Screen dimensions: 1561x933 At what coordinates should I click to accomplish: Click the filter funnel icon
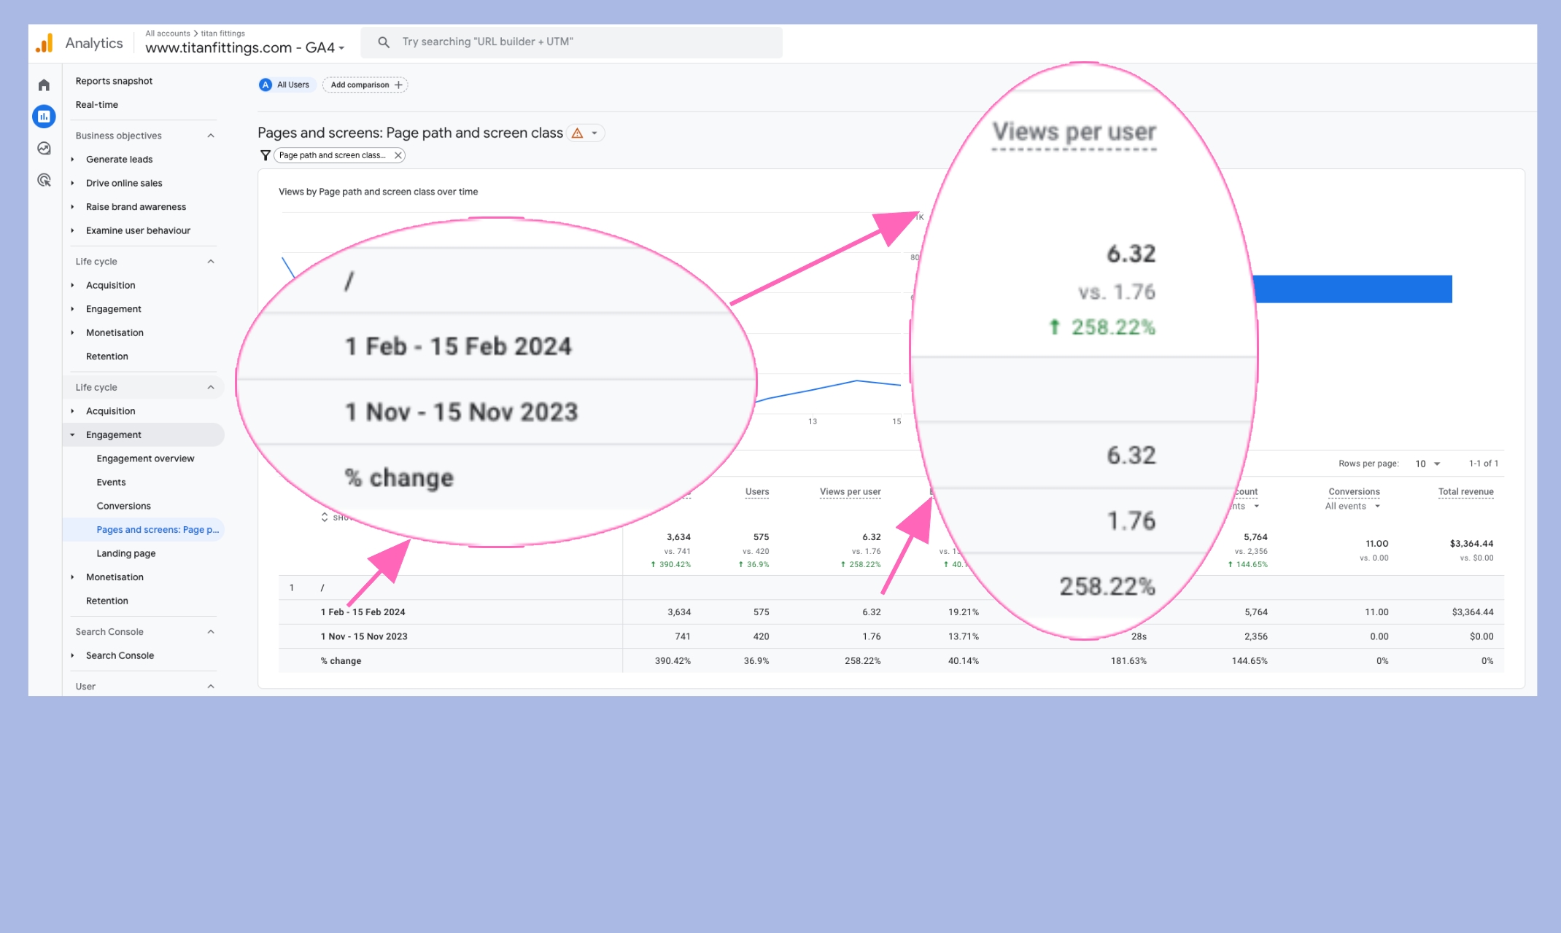pos(266,155)
